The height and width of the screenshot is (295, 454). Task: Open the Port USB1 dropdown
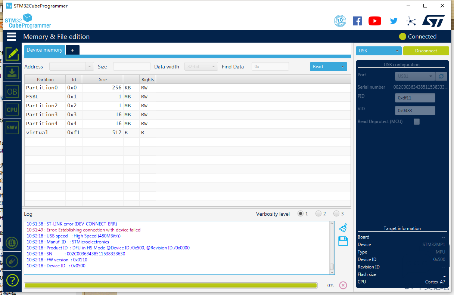pyautogui.click(x=415, y=76)
